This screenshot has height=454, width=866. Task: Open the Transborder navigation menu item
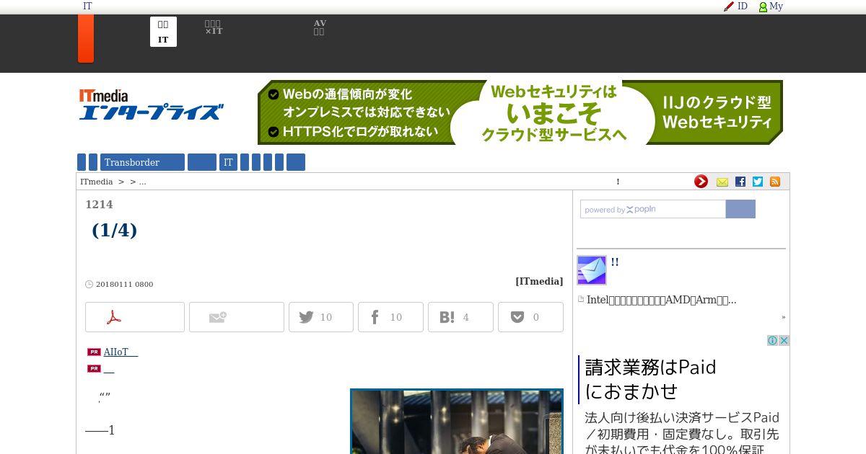(x=143, y=162)
